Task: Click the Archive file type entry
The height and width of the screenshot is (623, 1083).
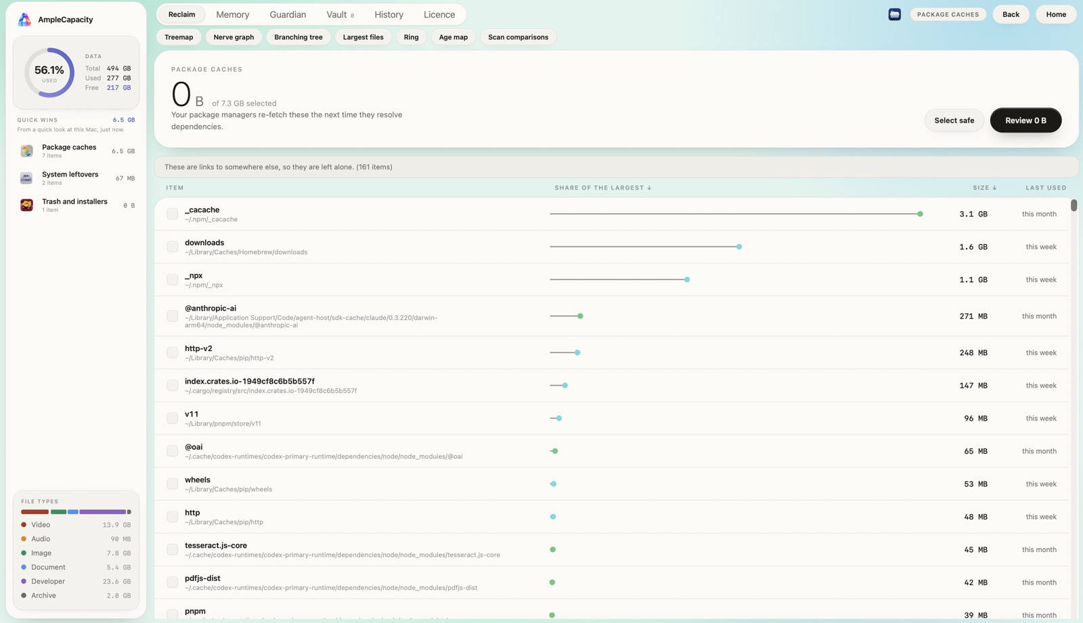Action: 76,596
